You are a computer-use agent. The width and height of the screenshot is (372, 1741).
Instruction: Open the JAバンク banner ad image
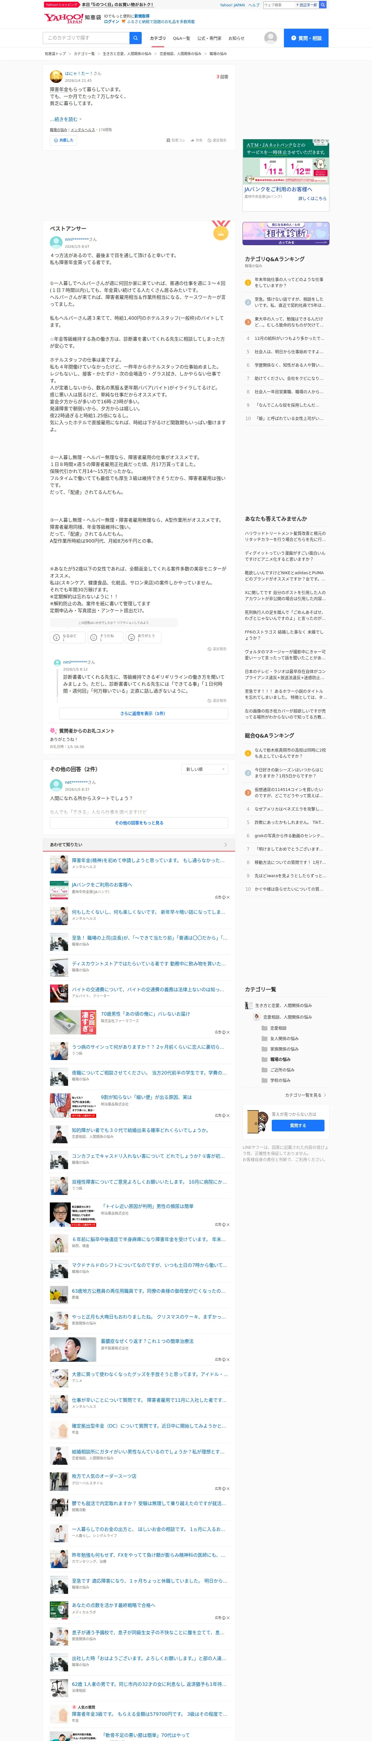(x=286, y=162)
